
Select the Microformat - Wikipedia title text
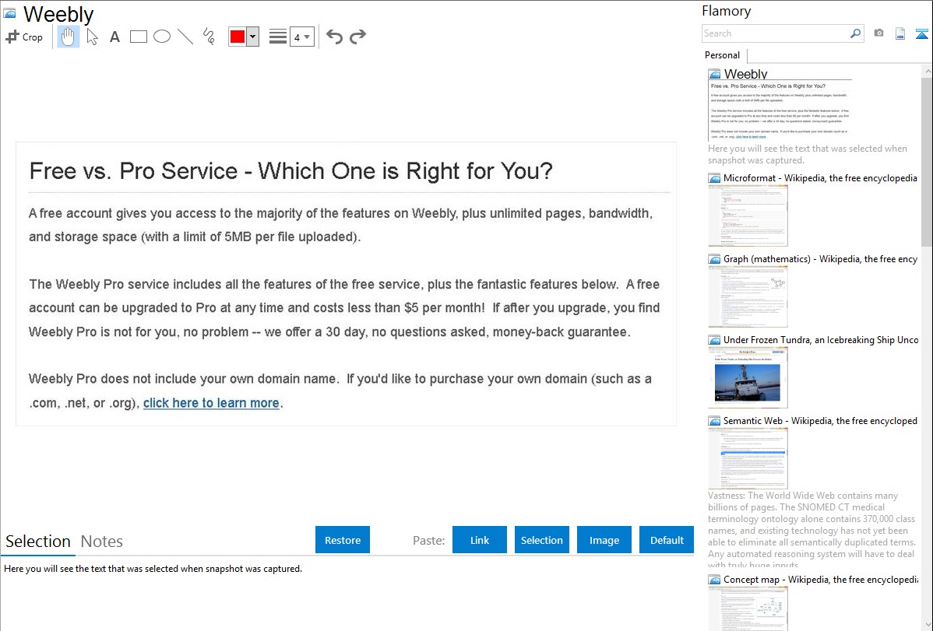click(x=820, y=178)
